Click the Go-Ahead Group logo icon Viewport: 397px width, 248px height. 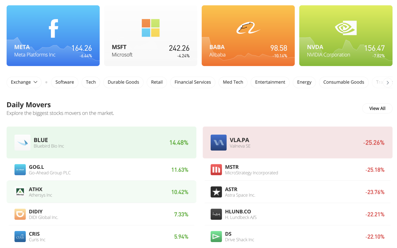click(20, 170)
